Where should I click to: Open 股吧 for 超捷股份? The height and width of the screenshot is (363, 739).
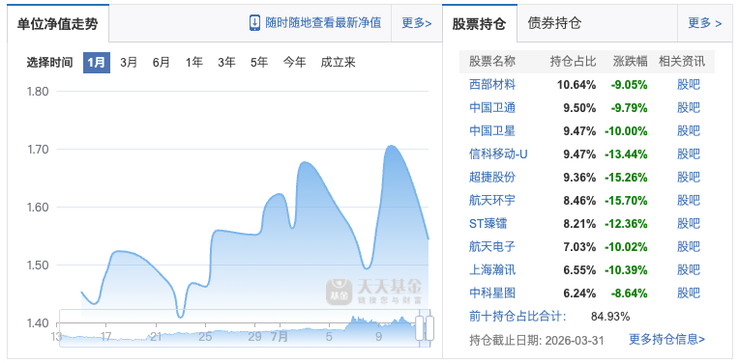pos(689,178)
